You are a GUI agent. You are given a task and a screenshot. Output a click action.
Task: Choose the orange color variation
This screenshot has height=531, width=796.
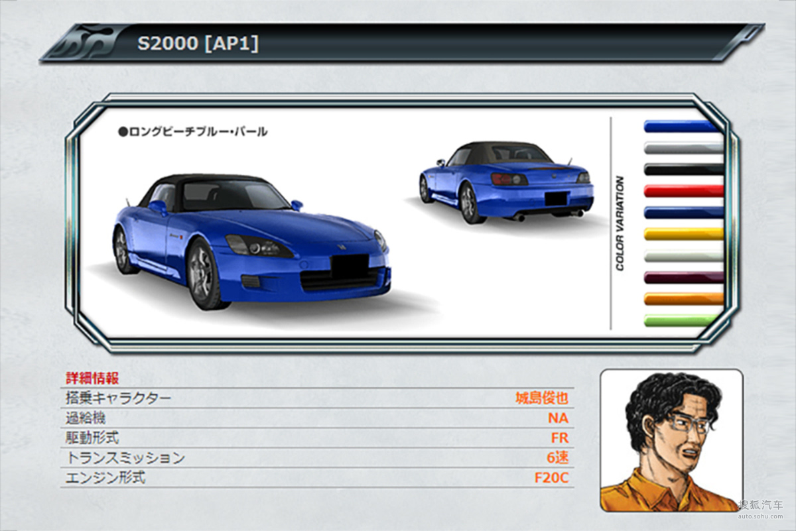pos(683,298)
